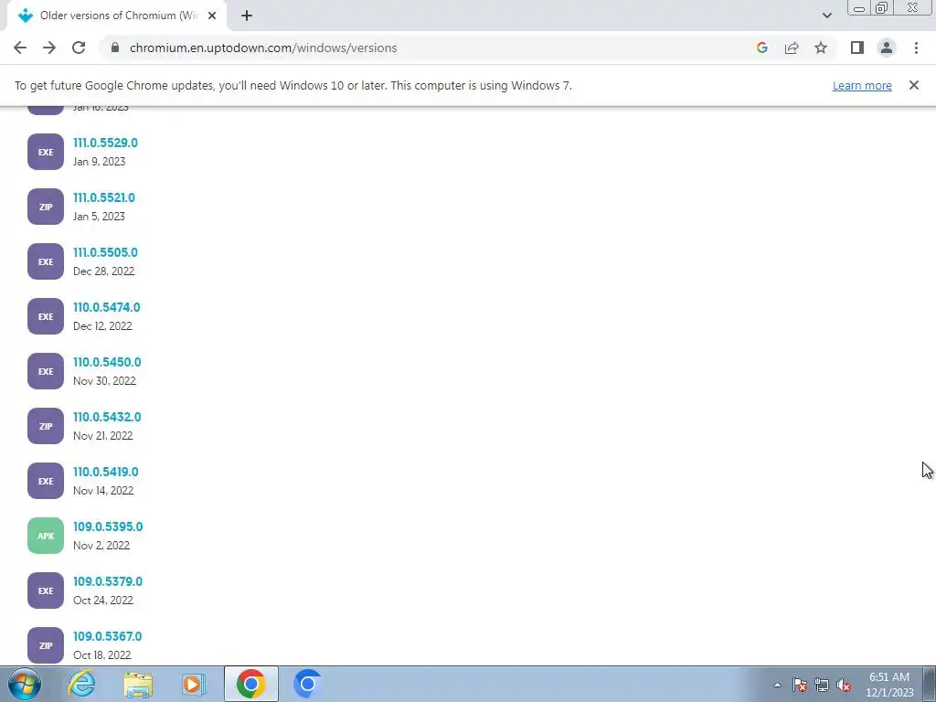Click the date text Nov 2, 2022
The height and width of the screenshot is (702, 936).
click(x=101, y=546)
